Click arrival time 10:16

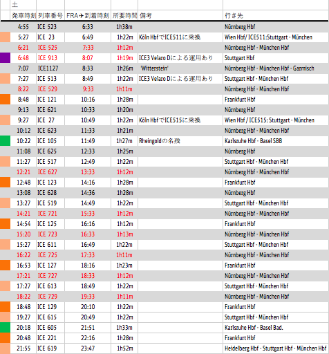pyautogui.click(x=88, y=100)
